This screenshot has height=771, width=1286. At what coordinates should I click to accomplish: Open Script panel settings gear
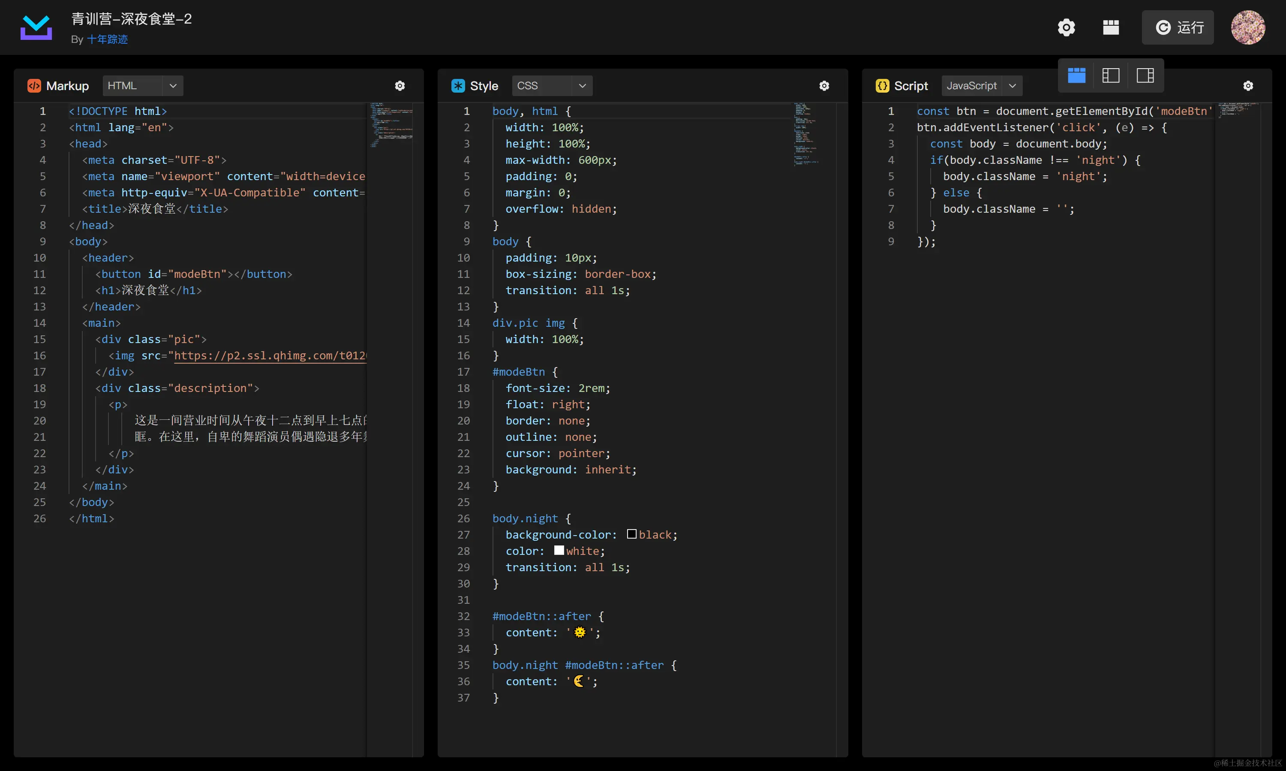coord(1248,86)
